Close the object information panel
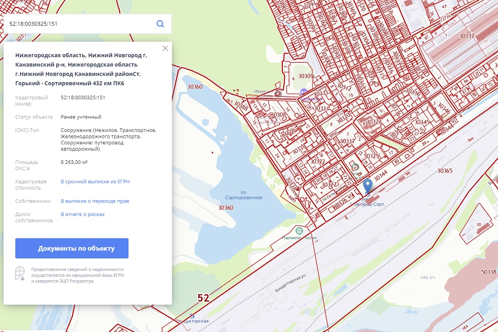 (x=165, y=48)
